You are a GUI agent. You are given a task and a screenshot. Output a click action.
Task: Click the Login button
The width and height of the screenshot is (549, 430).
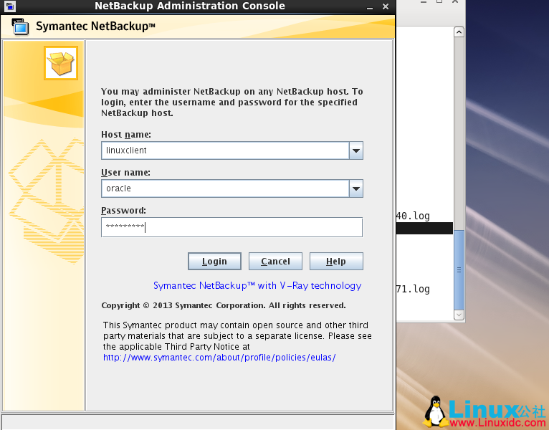click(214, 261)
